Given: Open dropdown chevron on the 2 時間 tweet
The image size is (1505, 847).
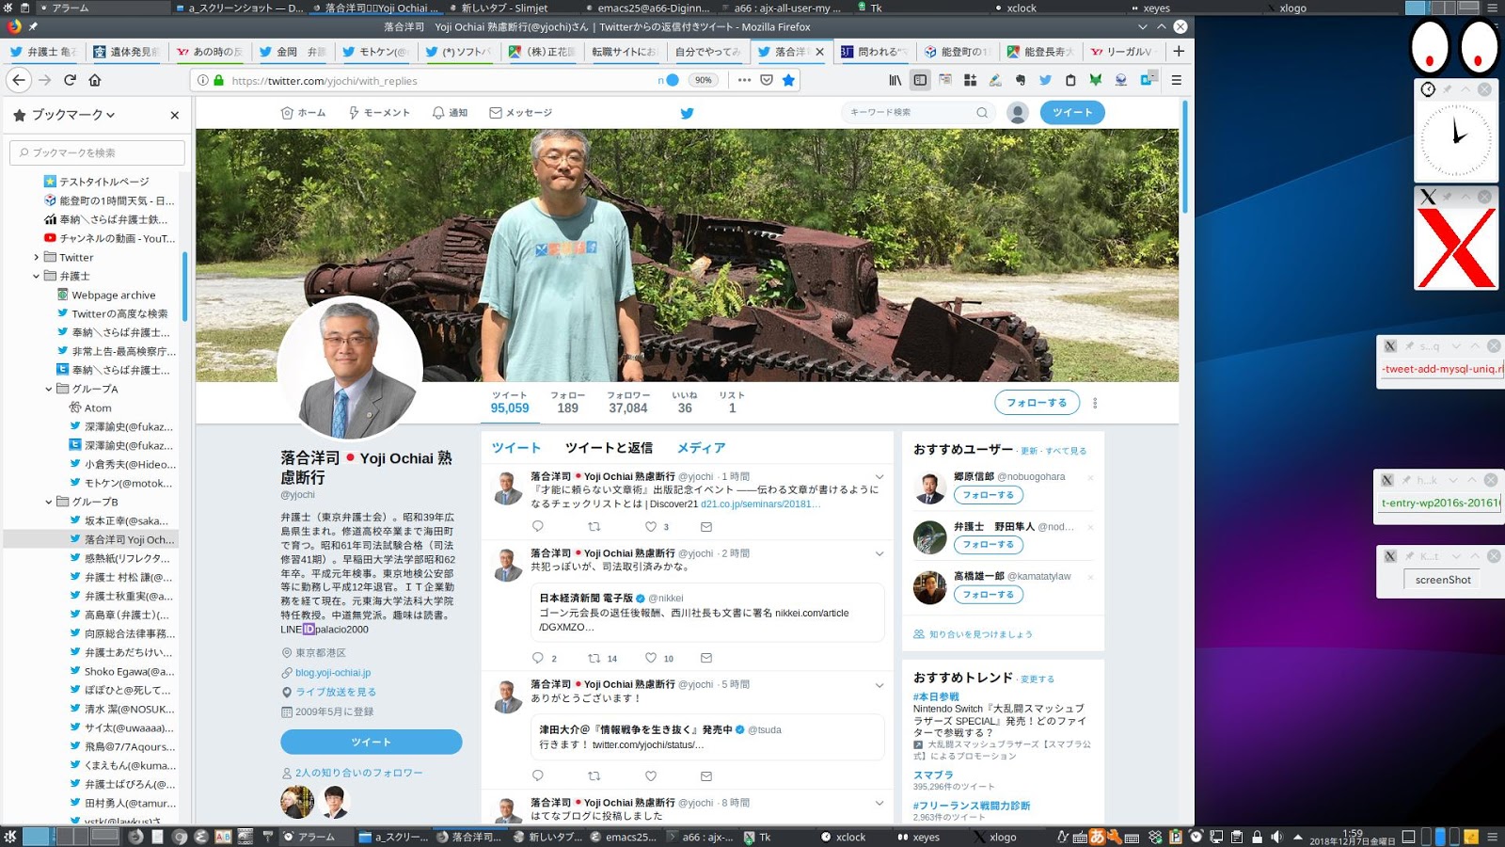Looking at the screenshot, I should coord(879,553).
